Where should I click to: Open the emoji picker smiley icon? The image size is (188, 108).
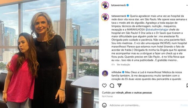104,105
